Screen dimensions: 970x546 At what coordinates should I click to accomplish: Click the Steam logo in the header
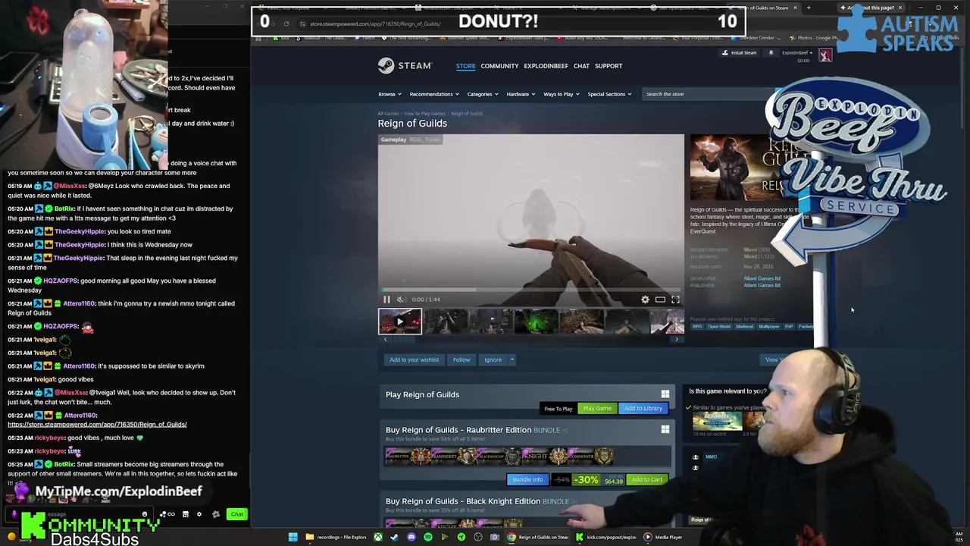tap(405, 66)
